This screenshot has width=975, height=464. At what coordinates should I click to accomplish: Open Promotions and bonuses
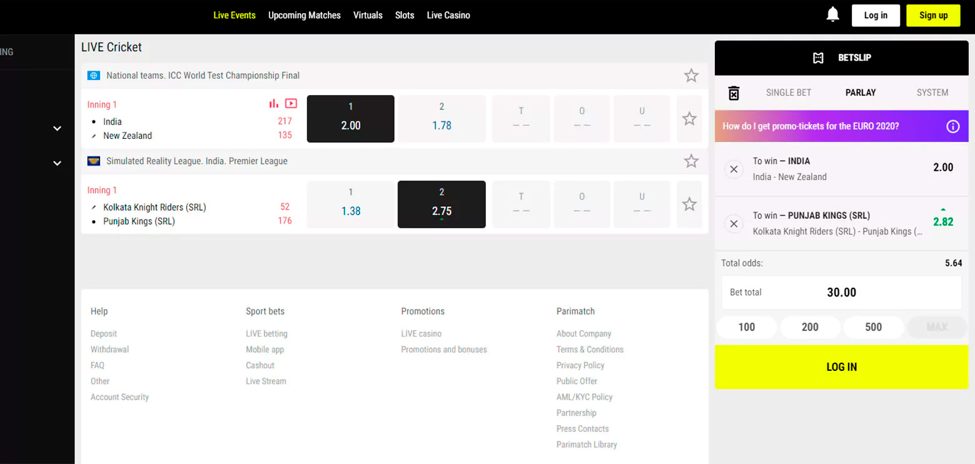coord(444,350)
